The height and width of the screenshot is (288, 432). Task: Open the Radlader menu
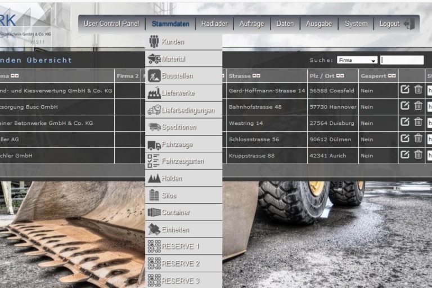click(214, 24)
